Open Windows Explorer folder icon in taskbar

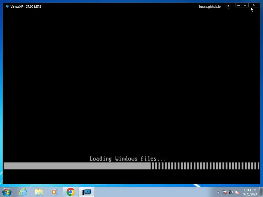click(39, 192)
